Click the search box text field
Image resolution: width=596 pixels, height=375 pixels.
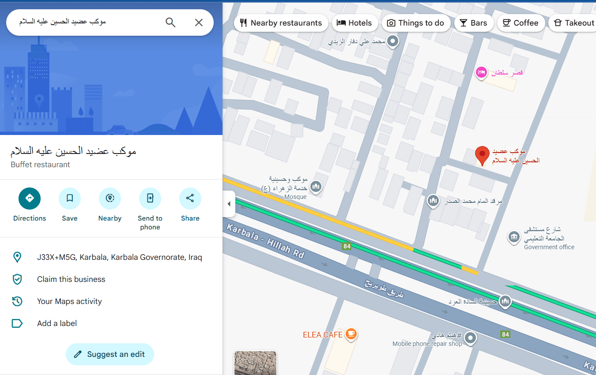(88, 22)
